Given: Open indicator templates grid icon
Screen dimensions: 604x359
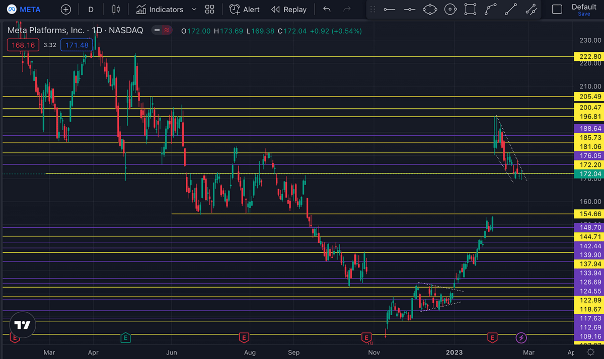Looking at the screenshot, I should click(210, 10).
